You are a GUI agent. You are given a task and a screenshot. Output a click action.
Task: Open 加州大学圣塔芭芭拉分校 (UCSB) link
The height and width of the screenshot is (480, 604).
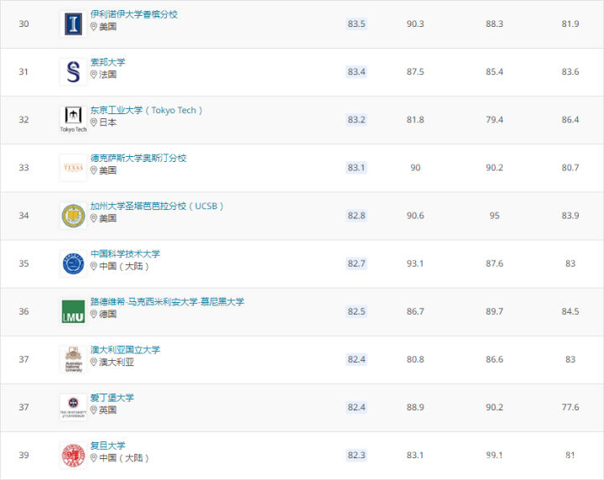pyautogui.click(x=157, y=206)
